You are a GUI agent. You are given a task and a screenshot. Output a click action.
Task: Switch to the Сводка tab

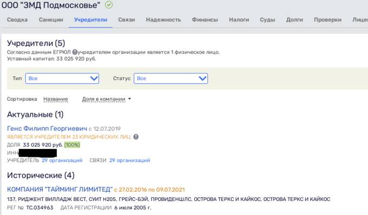coord(17,19)
